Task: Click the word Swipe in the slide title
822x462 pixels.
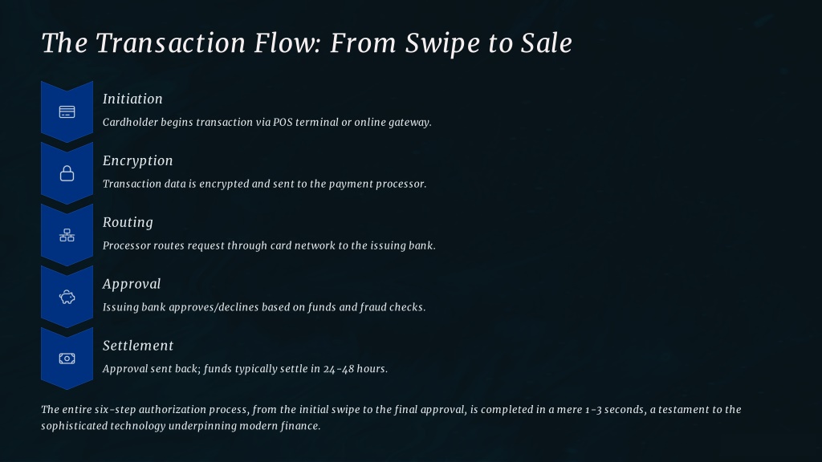Action: click(x=442, y=43)
